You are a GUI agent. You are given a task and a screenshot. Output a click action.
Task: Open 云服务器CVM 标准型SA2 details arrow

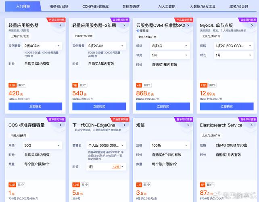click(188, 25)
